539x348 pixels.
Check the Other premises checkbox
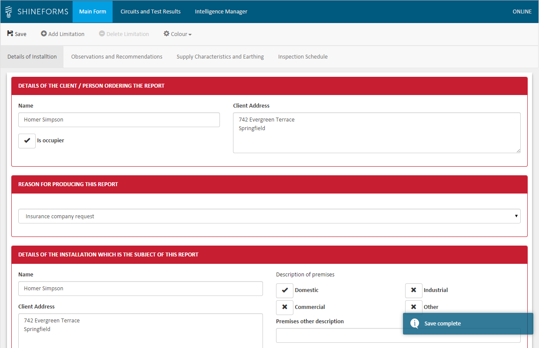point(413,307)
